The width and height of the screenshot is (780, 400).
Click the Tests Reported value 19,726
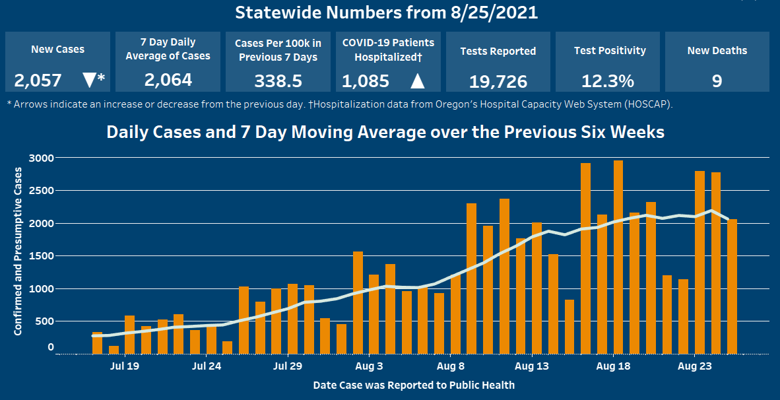pyautogui.click(x=498, y=82)
